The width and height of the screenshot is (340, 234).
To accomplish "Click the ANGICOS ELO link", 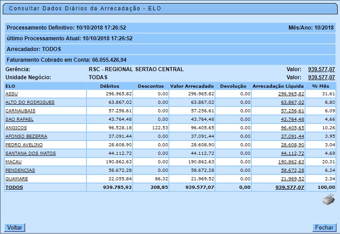I will click(x=15, y=128).
